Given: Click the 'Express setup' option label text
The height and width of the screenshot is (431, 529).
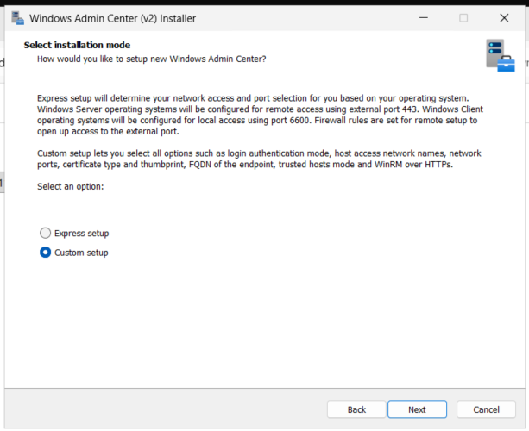Looking at the screenshot, I should pos(82,234).
